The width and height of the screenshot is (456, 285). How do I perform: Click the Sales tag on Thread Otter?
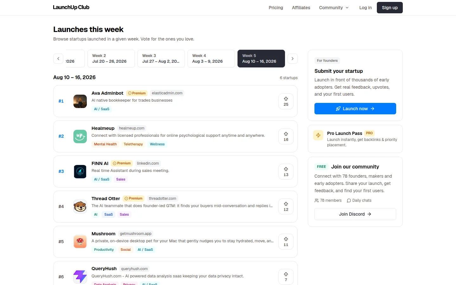pos(124,214)
